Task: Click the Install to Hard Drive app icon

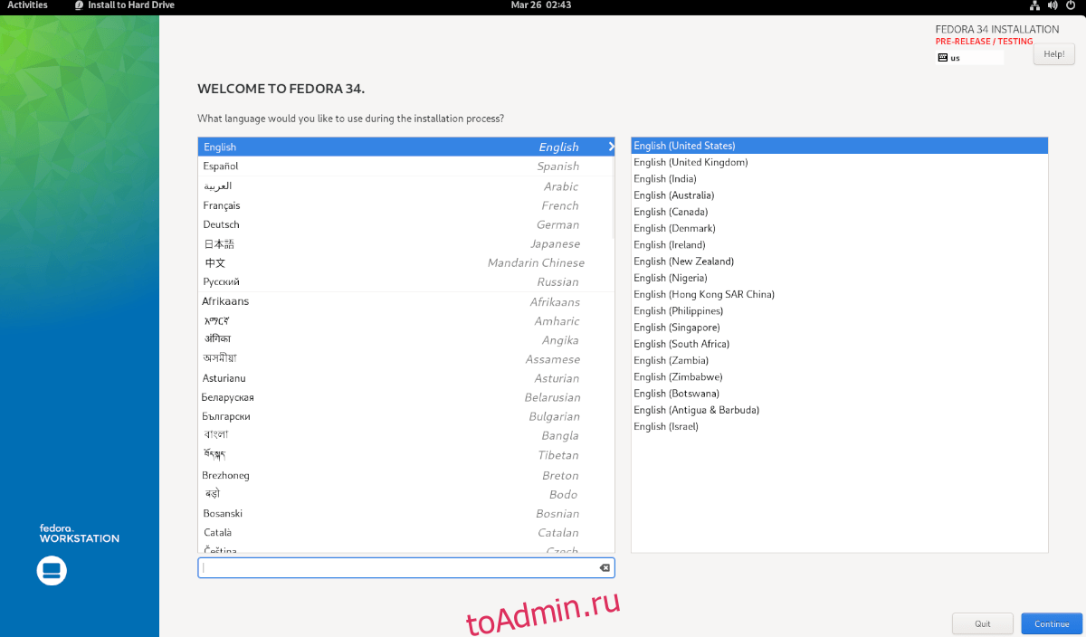Action: click(x=80, y=5)
